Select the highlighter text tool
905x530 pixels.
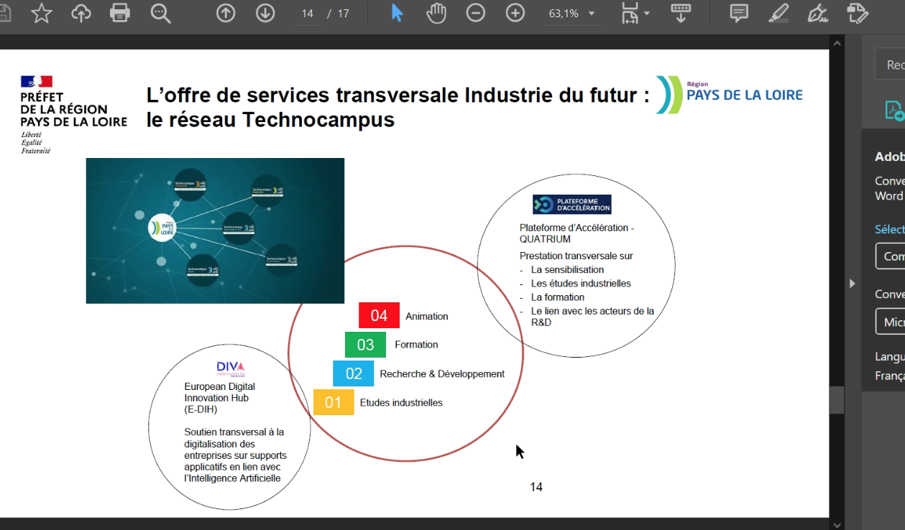pos(778,13)
